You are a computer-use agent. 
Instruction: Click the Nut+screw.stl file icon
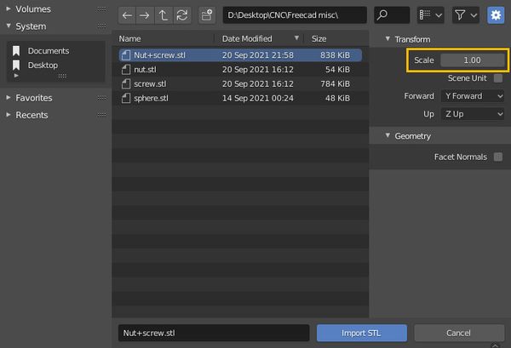[x=126, y=55]
